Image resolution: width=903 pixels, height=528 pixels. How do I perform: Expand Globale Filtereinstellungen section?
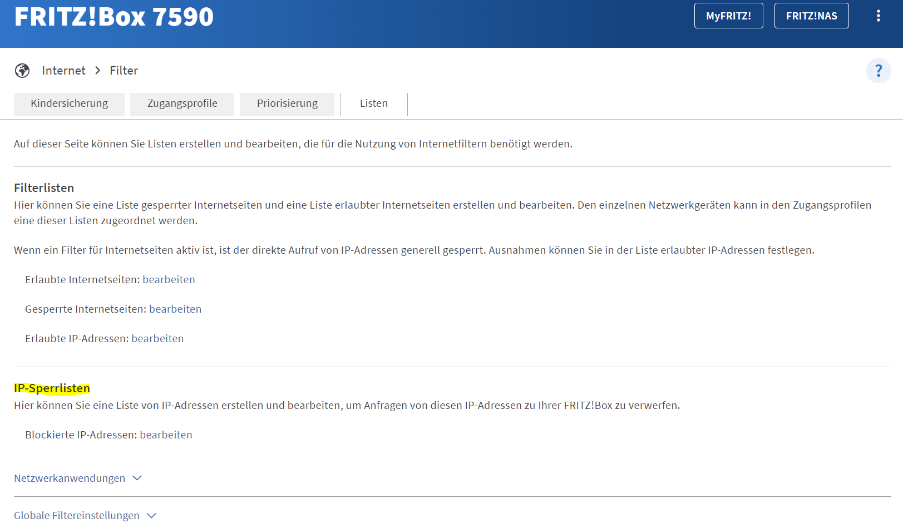point(85,515)
